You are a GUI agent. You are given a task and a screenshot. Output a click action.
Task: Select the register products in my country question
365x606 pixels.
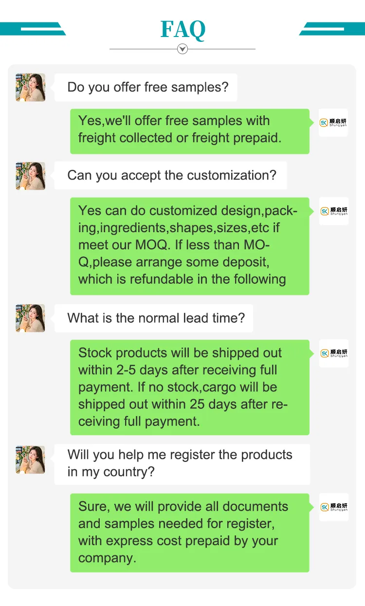(x=182, y=463)
